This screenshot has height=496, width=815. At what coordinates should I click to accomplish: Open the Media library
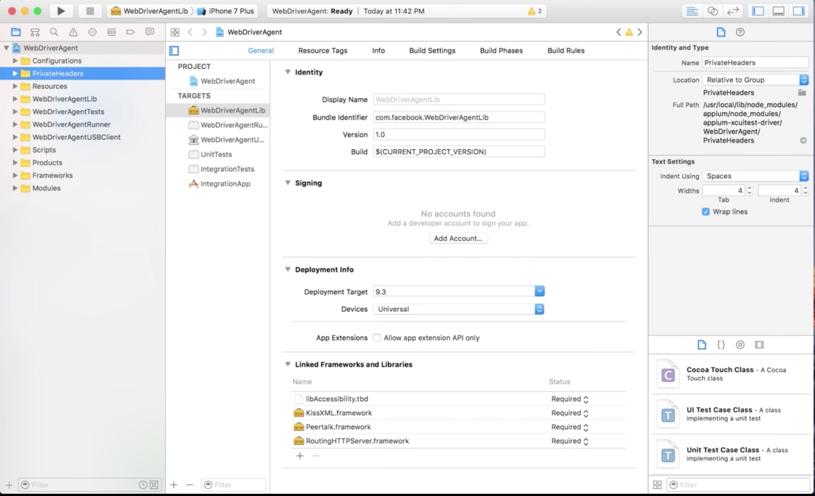759,345
